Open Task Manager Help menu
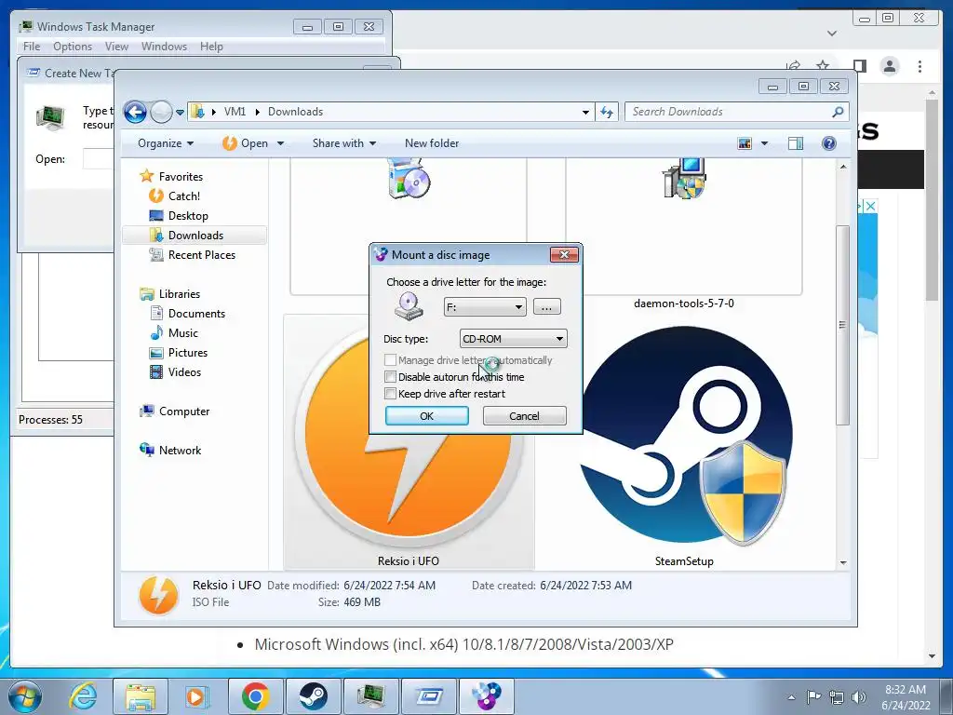This screenshot has width=953, height=715. tap(211, 47)
